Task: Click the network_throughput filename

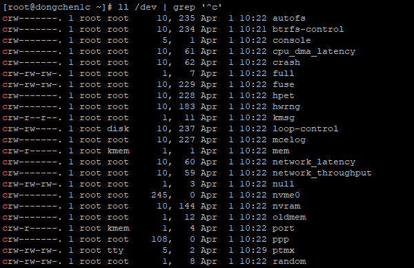Action: point(322,173)
